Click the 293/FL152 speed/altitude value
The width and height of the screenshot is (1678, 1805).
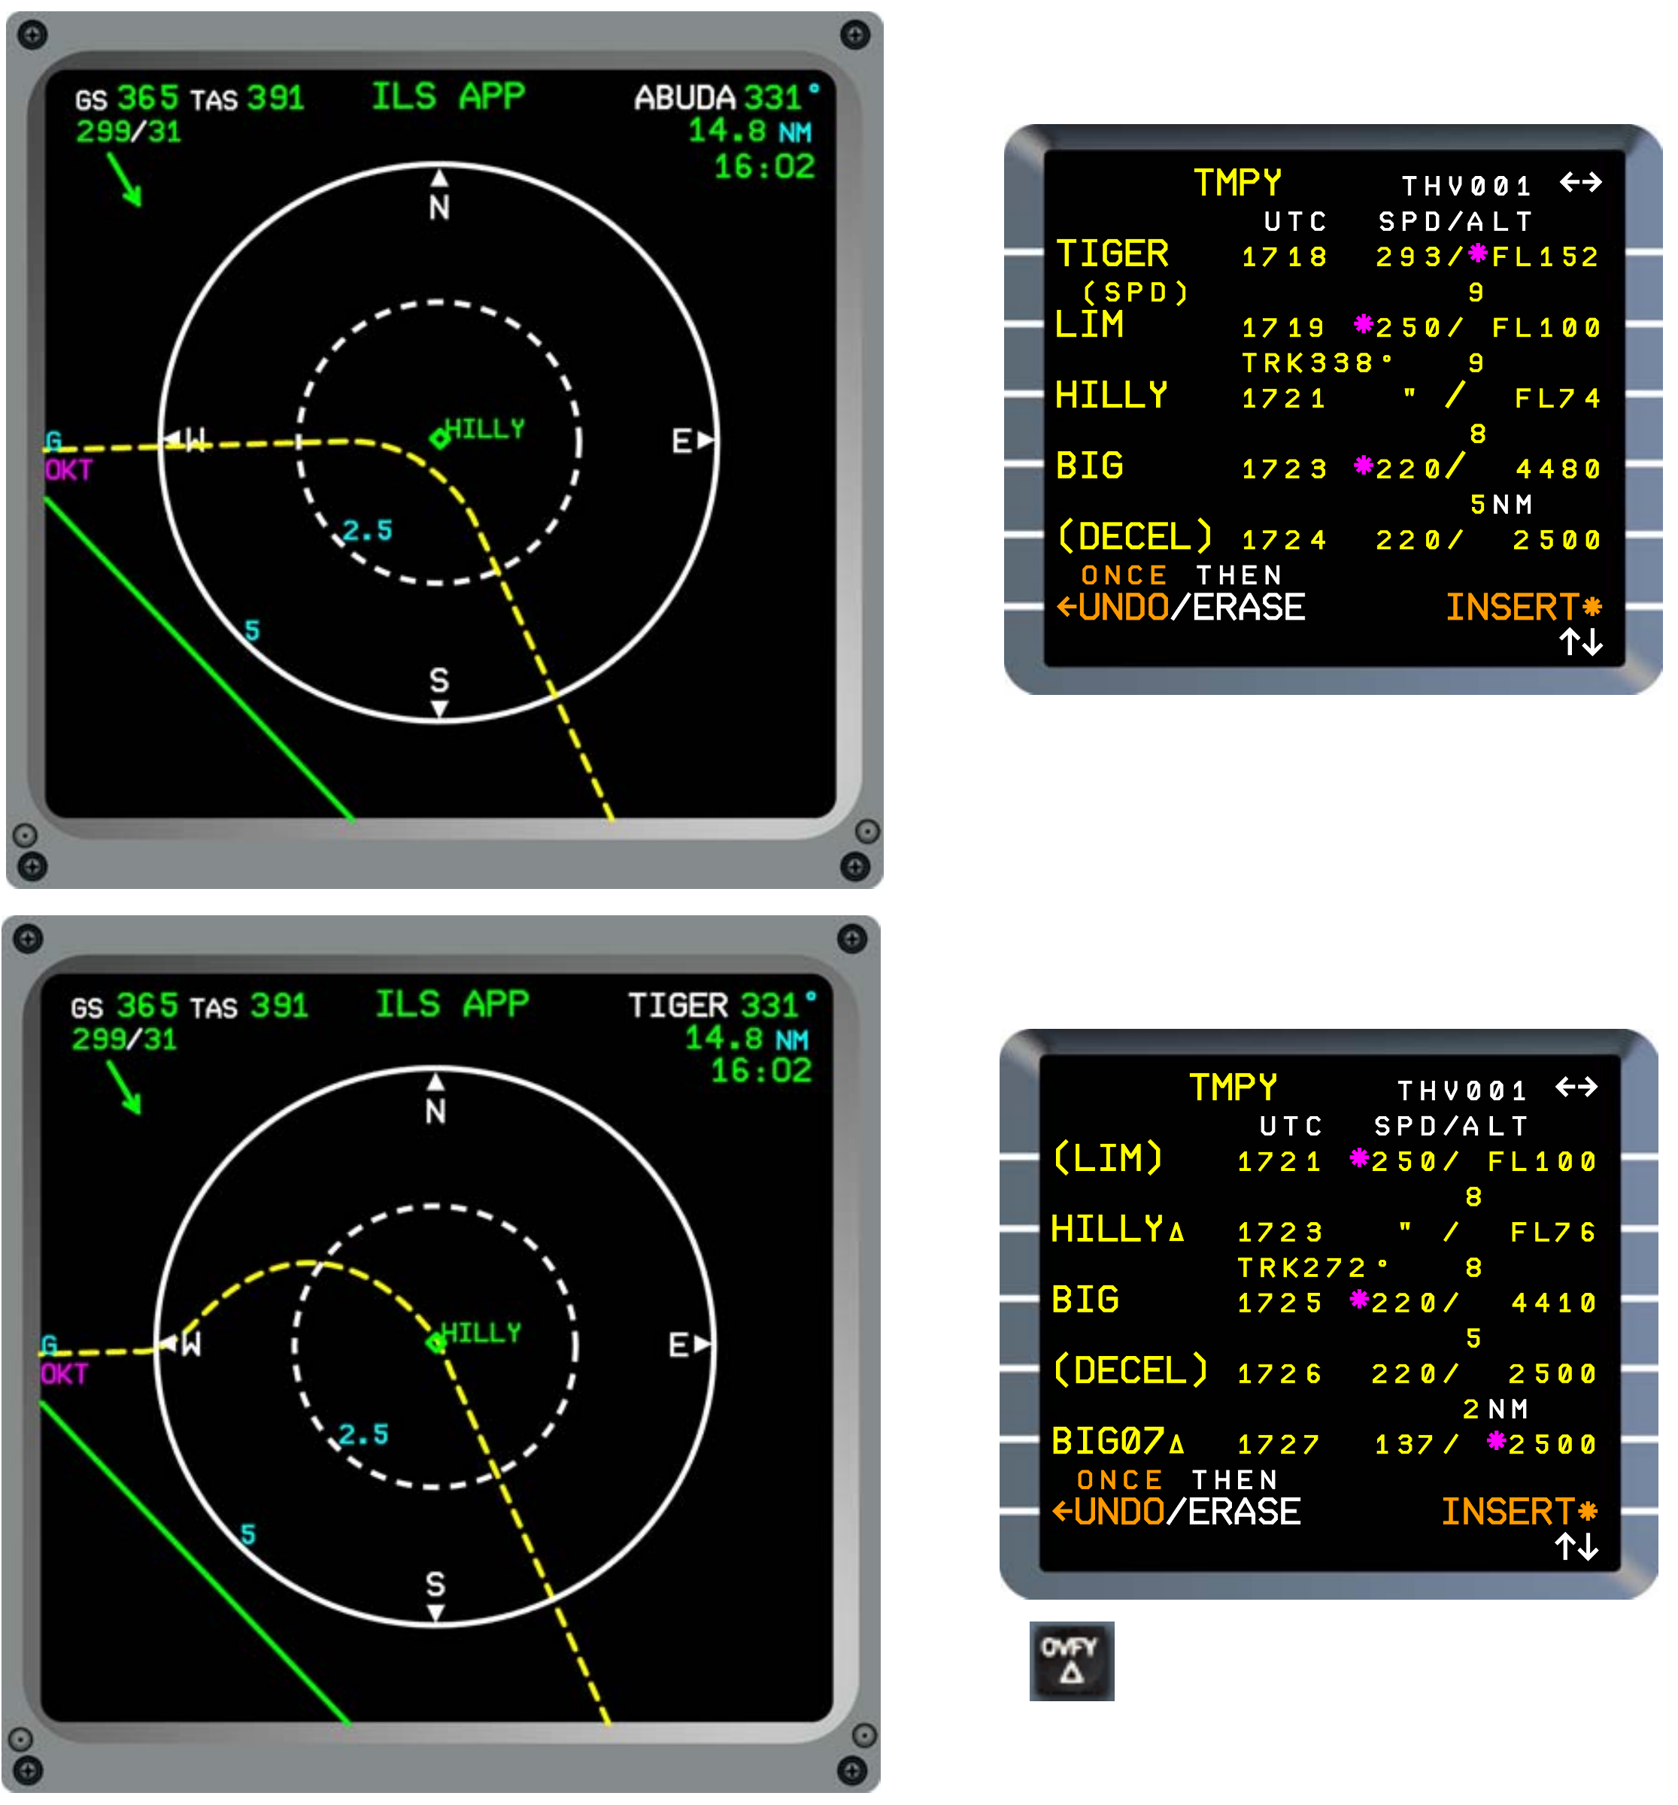click(x=1486, y=257)
